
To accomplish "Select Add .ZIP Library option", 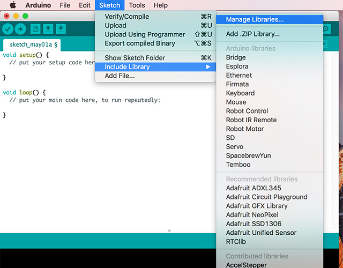I will coord(252,34).
